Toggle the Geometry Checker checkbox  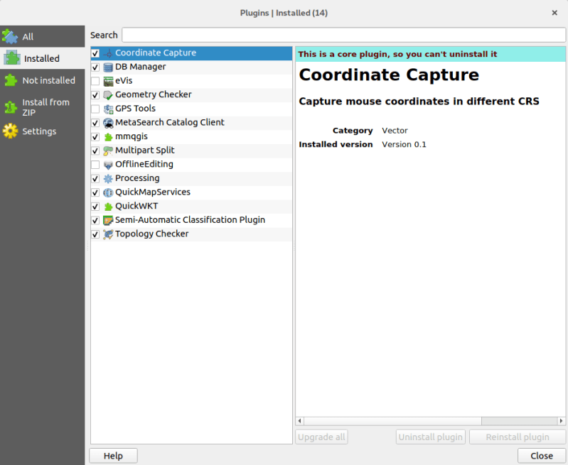point(95,95)
